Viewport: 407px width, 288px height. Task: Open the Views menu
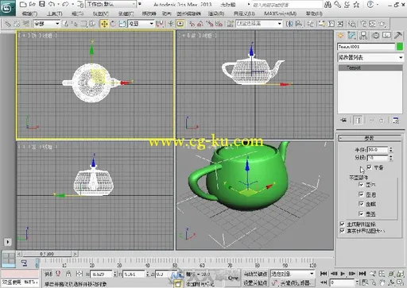(x=101, y=13)
